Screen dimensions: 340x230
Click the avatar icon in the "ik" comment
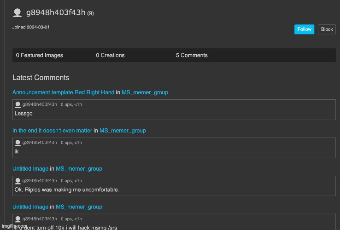tap(18, 143)
